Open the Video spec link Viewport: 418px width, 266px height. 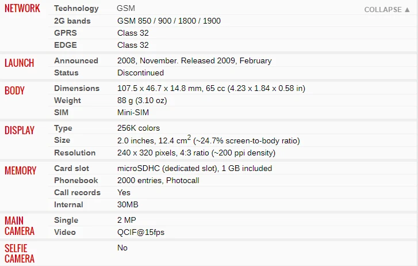[66, 232]
